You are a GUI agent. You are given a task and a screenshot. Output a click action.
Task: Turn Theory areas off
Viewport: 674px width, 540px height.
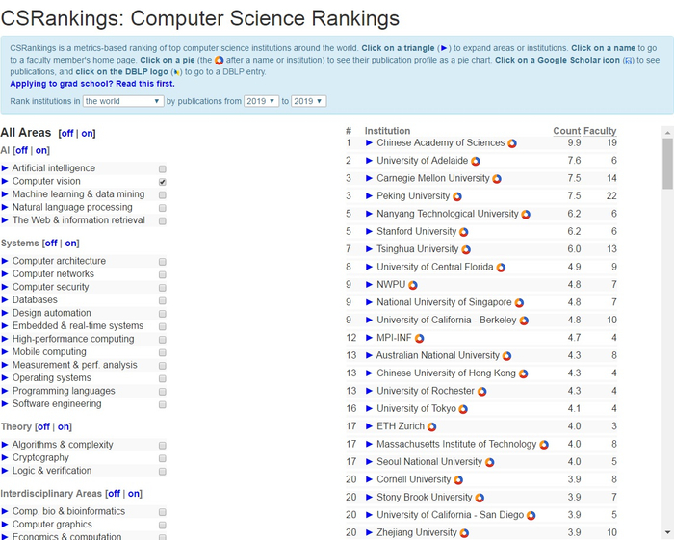pyautogui.click(x=43, y=427)
